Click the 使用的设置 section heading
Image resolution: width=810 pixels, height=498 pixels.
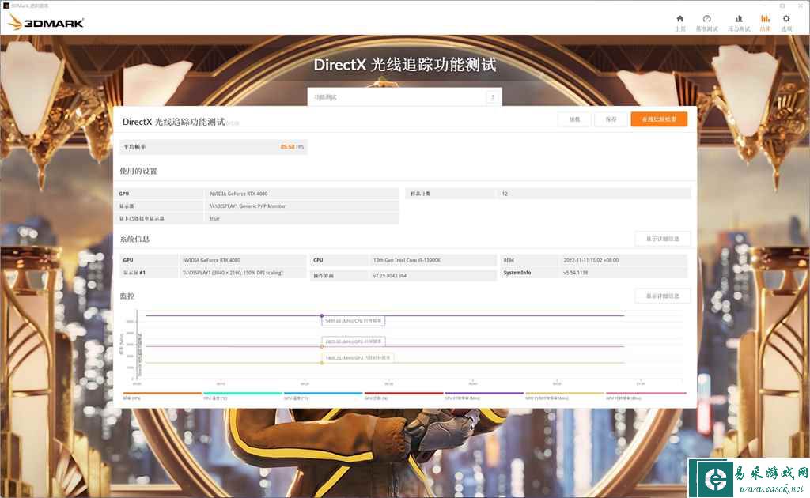tap(138, 171)
